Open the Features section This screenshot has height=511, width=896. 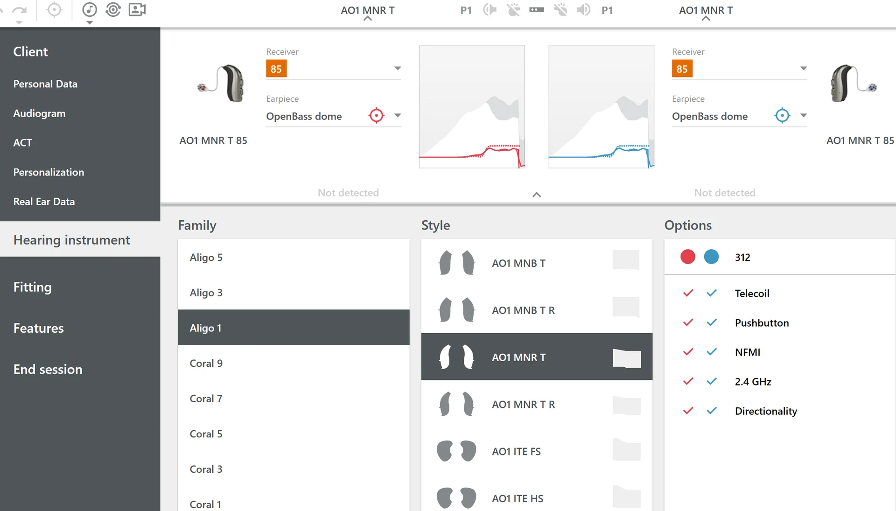(38, 328)
